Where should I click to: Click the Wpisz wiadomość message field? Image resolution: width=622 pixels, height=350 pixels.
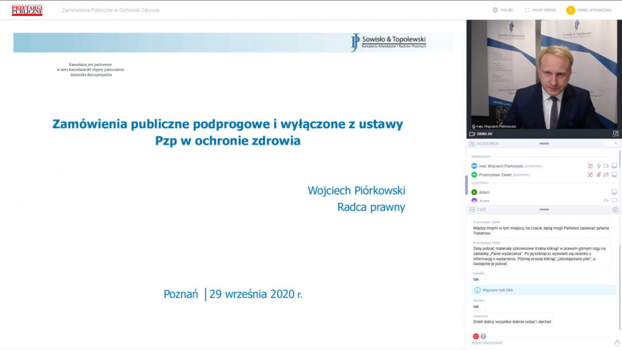pos(535,343)
